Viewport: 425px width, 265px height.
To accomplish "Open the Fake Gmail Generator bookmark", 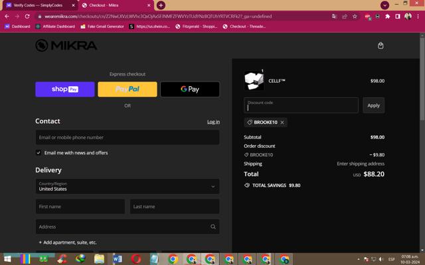I will tap(102, 26).
